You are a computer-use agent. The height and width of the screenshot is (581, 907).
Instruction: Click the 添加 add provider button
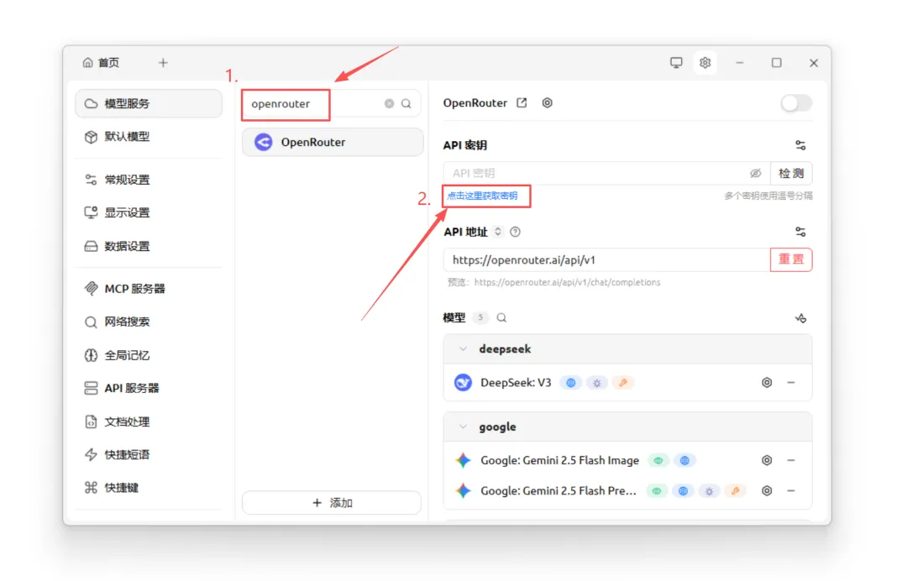pyautogui.click(x=332, y=503)
